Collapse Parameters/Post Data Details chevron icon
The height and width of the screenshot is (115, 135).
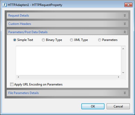[125, 32]
